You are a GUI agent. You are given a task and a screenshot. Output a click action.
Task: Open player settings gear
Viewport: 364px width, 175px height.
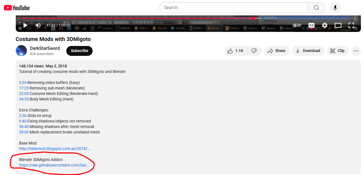pos(325,25)
